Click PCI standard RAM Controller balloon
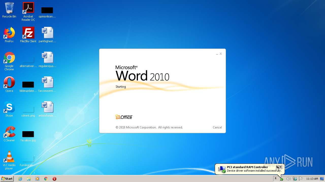The height and width of the screenshot is (182, 325). 250,169
